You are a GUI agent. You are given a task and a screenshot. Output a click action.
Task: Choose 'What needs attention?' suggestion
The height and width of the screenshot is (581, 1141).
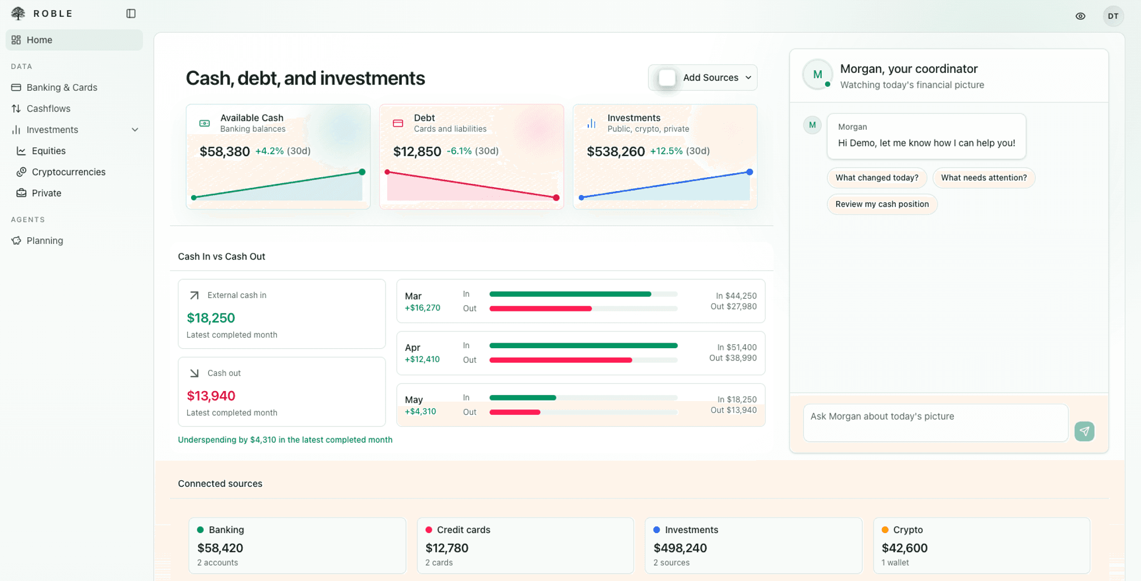click(984, 178)
